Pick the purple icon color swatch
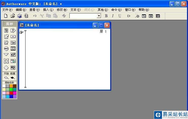The width and height of the screenshot is (188, 119). (x=15, y=96)
